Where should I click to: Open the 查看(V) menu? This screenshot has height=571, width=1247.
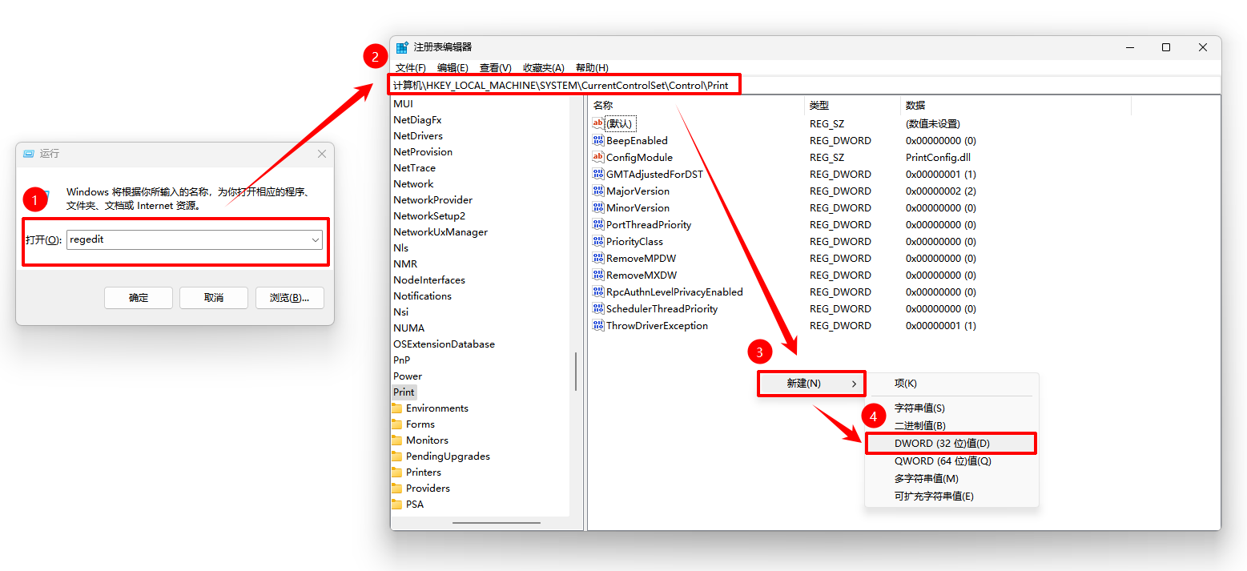coord(495,68)
